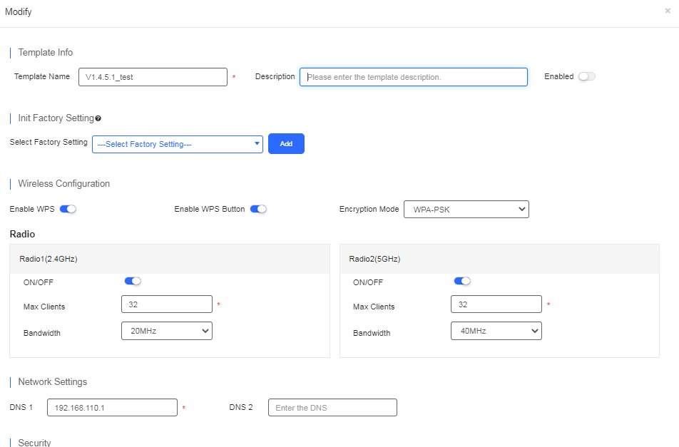Viewport: 679px width, 447px height.
Task: Toggle the Enabled switch for the template
Action: pos(587,76)
